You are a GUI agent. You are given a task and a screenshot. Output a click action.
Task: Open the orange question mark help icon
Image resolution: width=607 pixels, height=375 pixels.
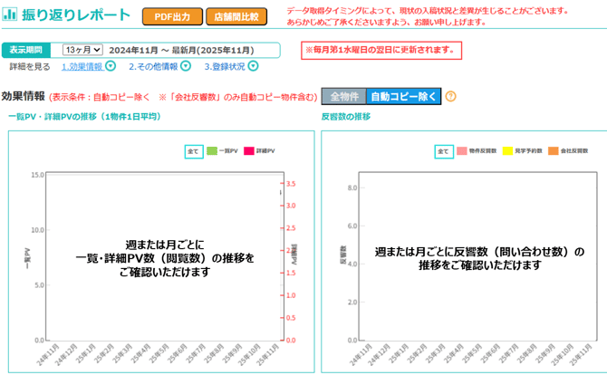pyautogui.click(x=451, y=97)
